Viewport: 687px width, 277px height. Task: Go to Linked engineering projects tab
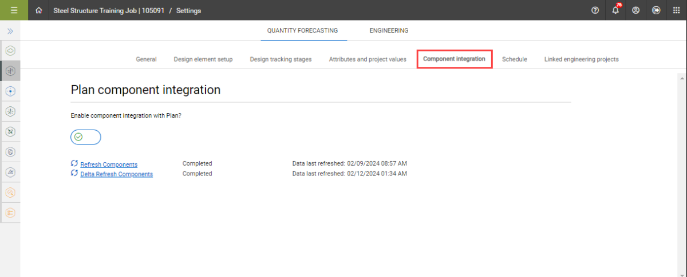581,59
